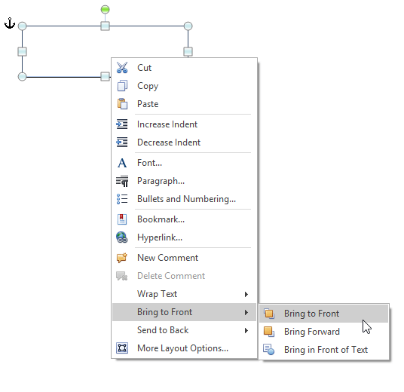Expand the Wrap Text submenu arrow
404x392 pixels.
point(246,294)
